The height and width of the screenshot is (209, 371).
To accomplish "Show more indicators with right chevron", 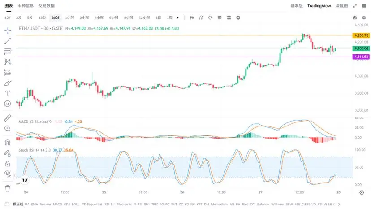I will pyautogui.click(x=339, y=204).
